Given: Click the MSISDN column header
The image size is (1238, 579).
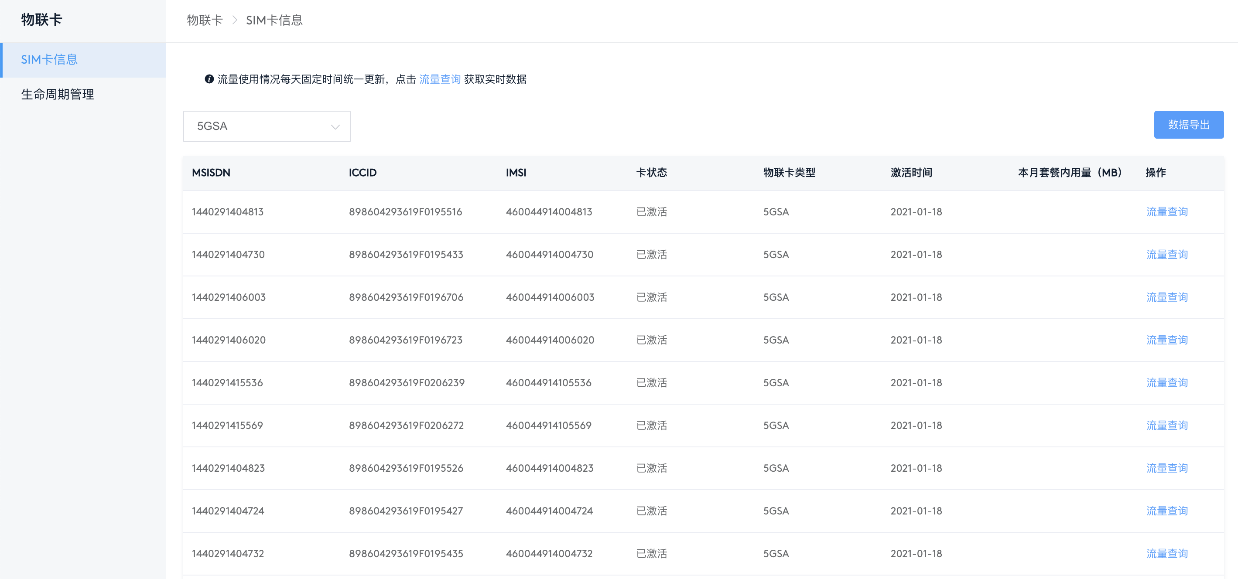Looking at the screenshot, I should [x=211, y=173].
